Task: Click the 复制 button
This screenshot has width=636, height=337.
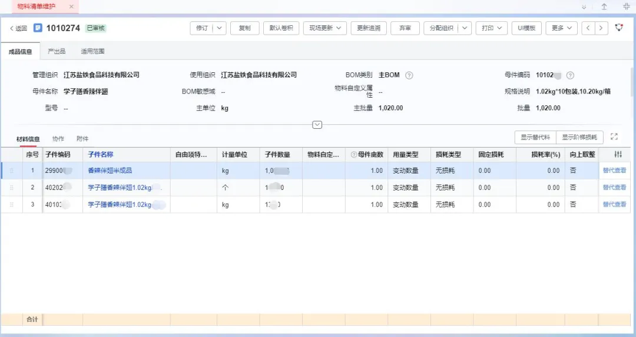Action: point(244,28)
